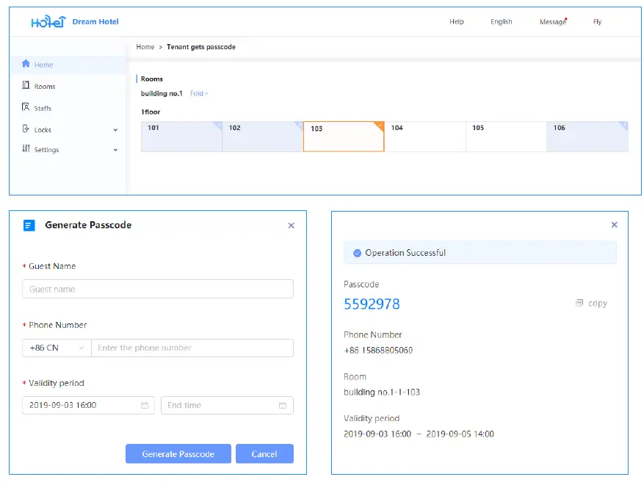Open the +86 CN country code dropdown
Viewport: 644px width, 488px height.
57,348
